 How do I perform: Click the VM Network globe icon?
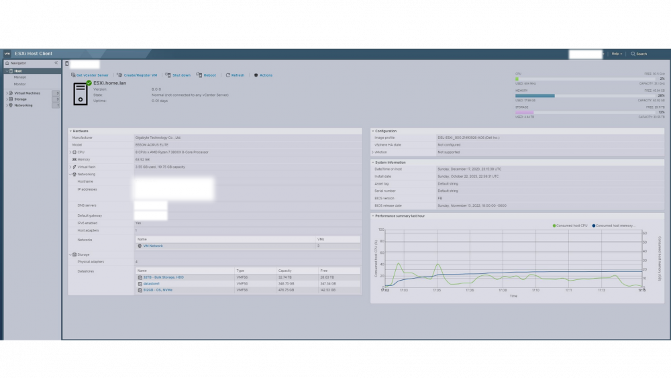pos(140,246)
